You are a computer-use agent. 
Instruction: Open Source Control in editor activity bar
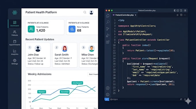108,29
